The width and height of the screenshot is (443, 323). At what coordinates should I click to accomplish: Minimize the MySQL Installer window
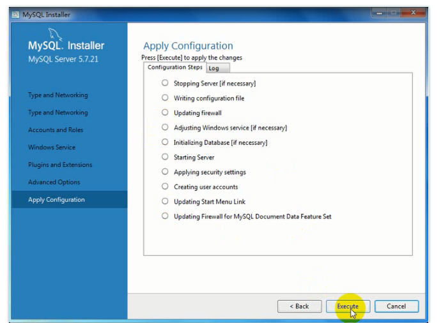tap(379, 13)
